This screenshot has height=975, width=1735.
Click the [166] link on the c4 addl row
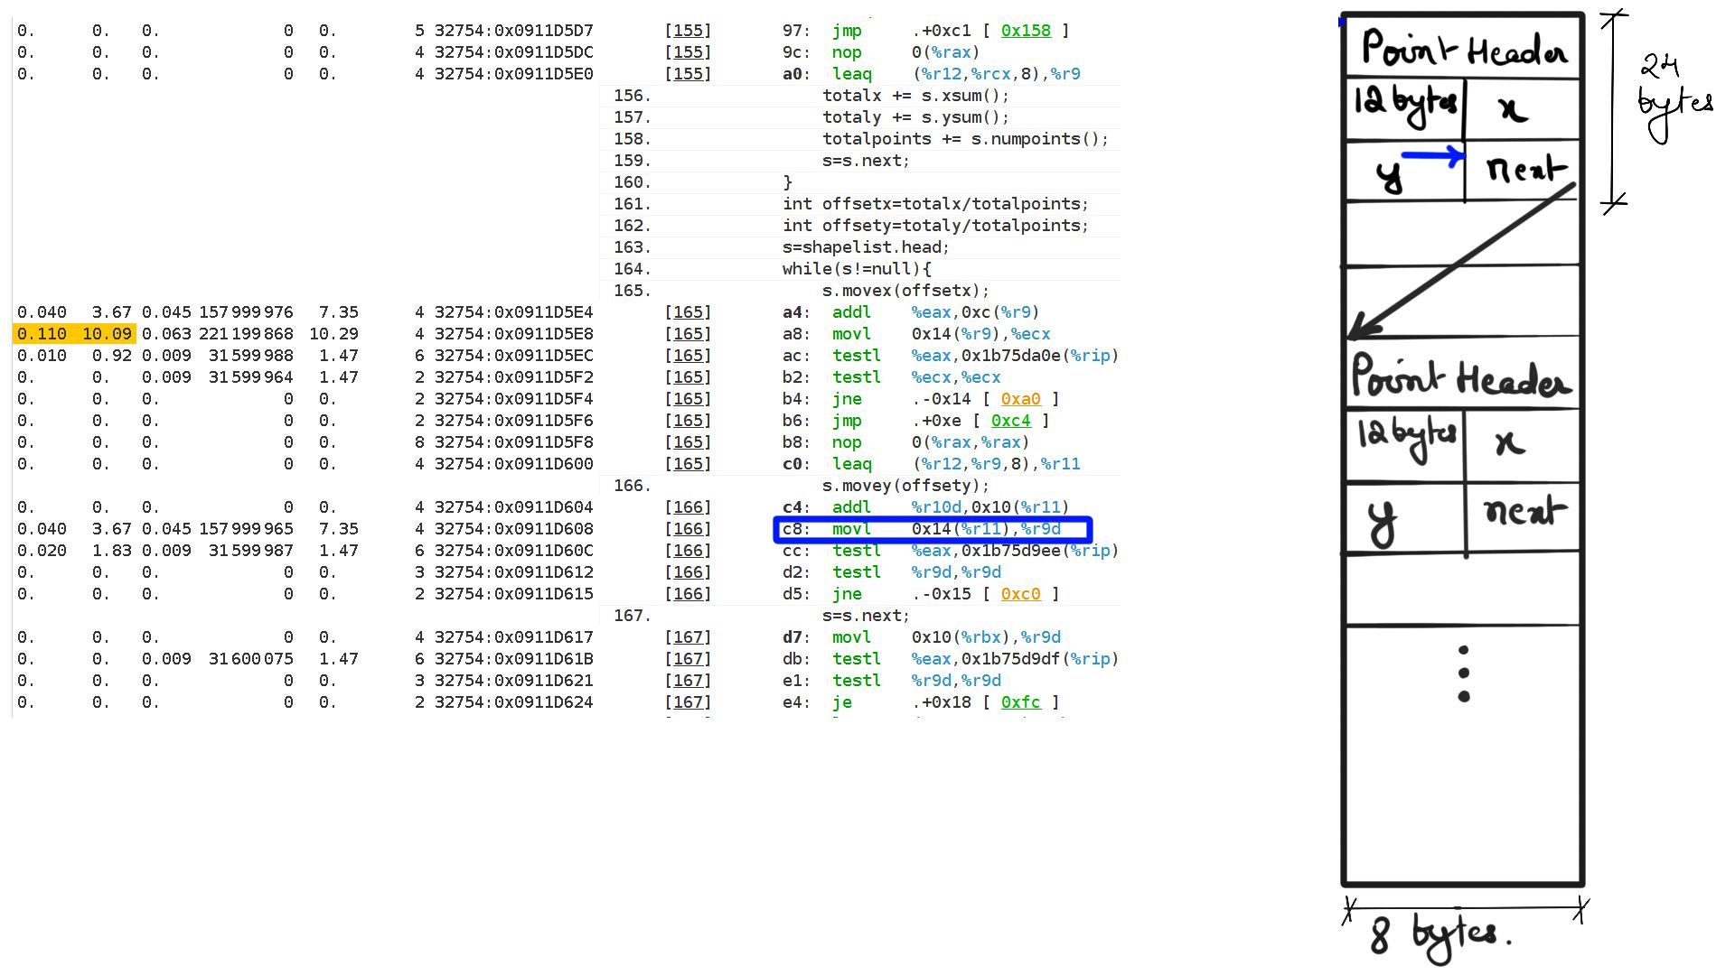(688, 507)
